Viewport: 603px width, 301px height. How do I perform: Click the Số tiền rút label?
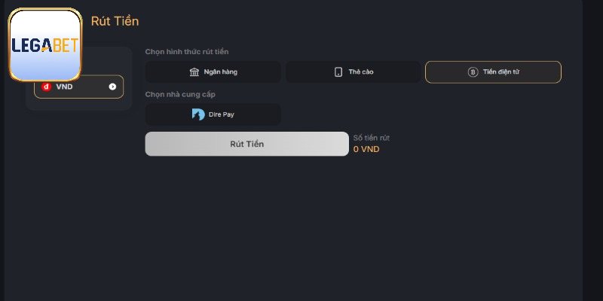pos(372,138)
